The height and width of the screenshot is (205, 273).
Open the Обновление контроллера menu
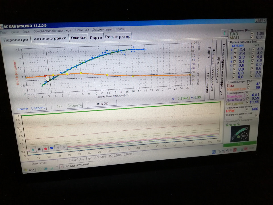click(52, 31)
